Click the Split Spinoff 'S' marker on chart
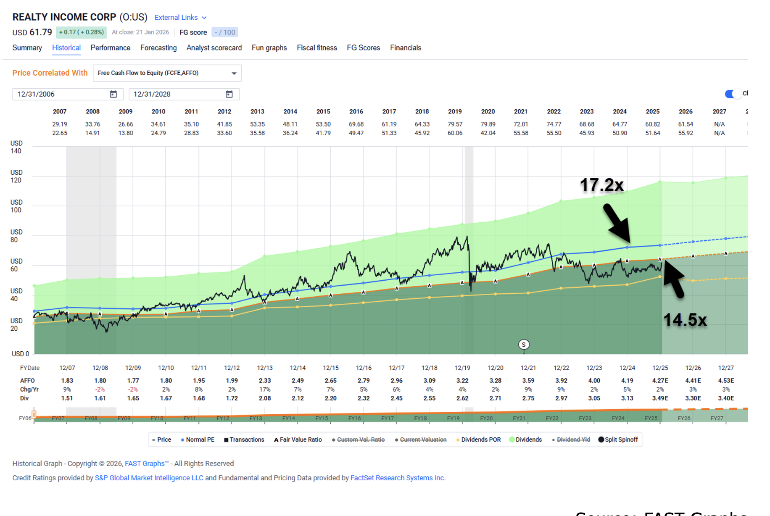This screenshot has height=516, width=770. pyautogui.click(x=523, y=345)
